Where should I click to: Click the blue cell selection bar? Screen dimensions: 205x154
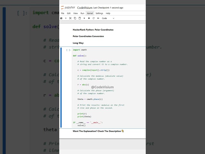61,88
